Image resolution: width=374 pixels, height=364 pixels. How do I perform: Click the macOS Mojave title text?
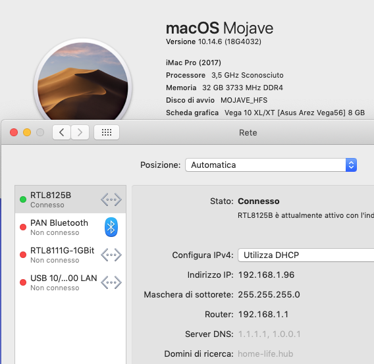click(x=219, y=28)
